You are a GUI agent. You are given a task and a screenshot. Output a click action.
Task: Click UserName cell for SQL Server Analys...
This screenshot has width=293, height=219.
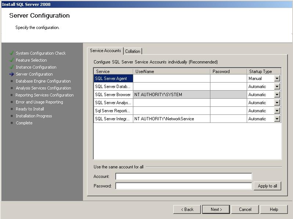171,102
